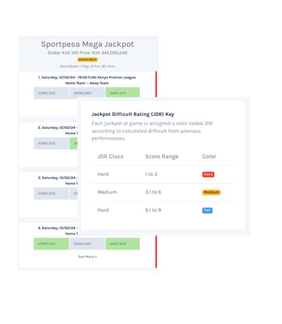Click the Color column header

(x=209, y=156)
